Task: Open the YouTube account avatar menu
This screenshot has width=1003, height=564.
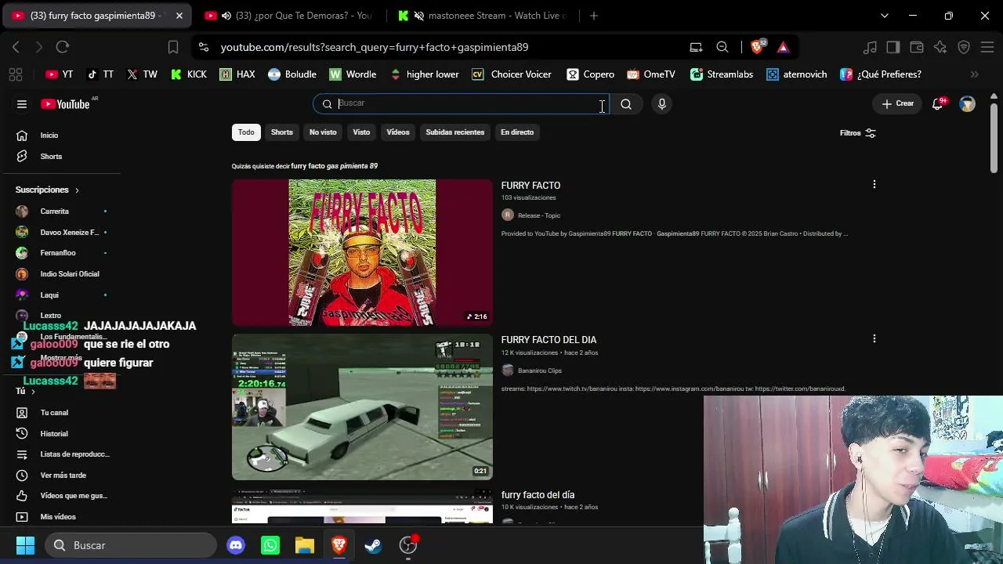Action: tap(968, 104)
